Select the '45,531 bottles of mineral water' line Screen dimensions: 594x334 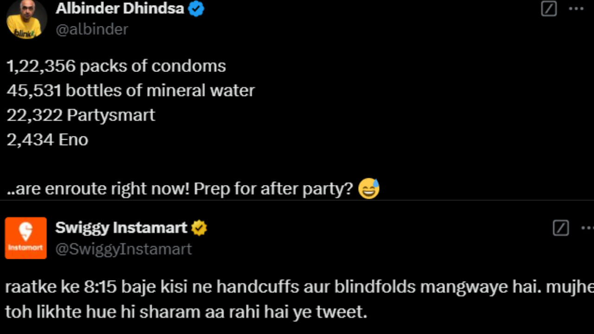[x=130, y=90]
